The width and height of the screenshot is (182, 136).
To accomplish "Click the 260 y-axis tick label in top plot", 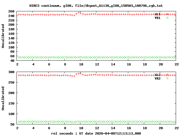I will point(11,11).
